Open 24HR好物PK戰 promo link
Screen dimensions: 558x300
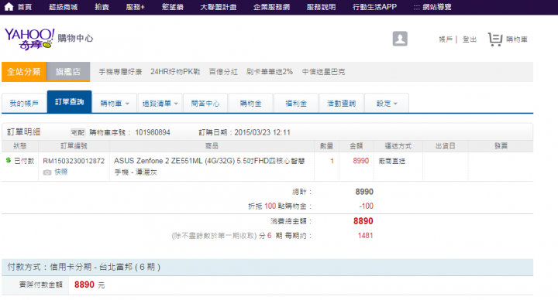[x=175, y=72]
